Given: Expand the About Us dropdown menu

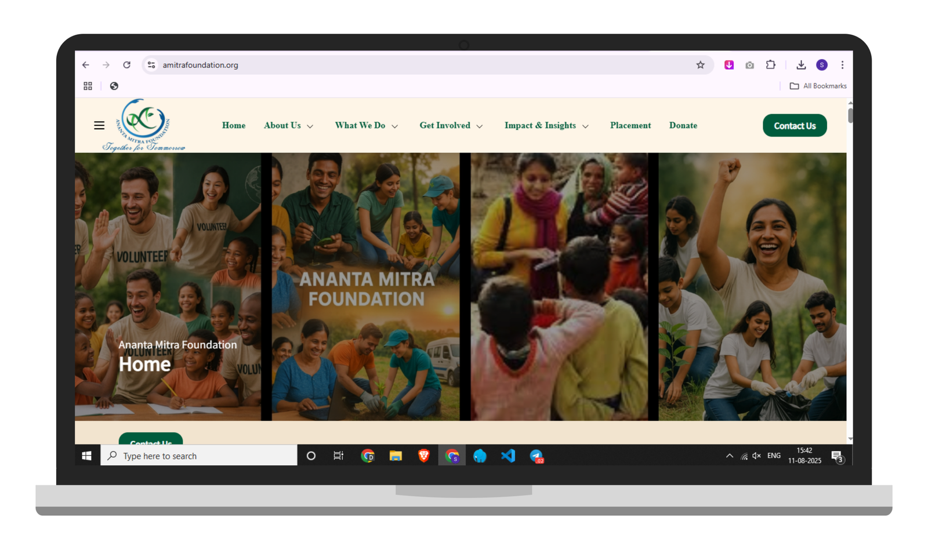Looking at the screenshot, I should pyautogui.click(x=288, y=126).
